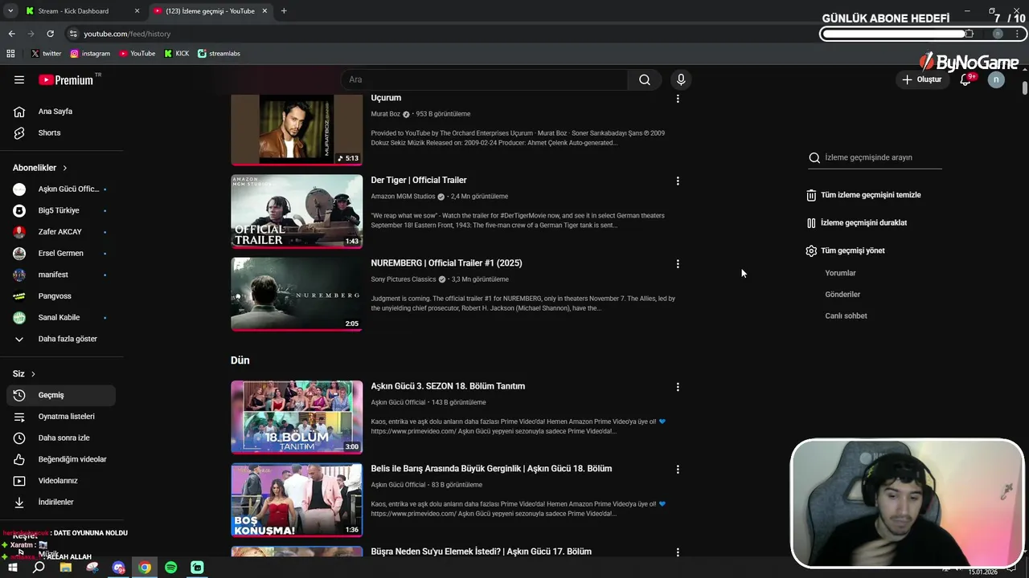Viewport: 1029px width, 578px height.
Task: Open more options for Der Tiger trailer
Action: (678, 181)
